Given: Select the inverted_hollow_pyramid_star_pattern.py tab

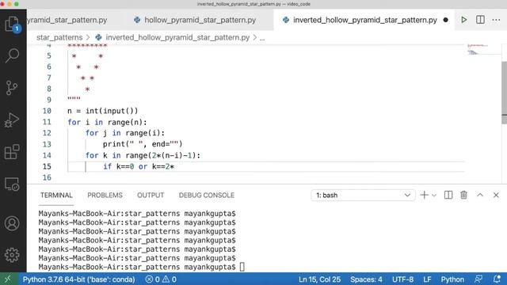Looking at the screenshot, I should pos(364,20).
